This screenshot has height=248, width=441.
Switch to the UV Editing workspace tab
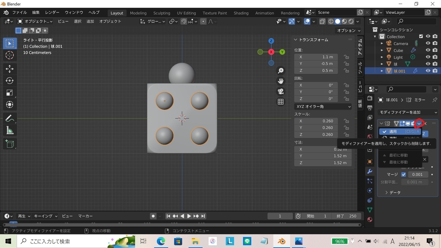pyautogui.click(x=186, y=13)
